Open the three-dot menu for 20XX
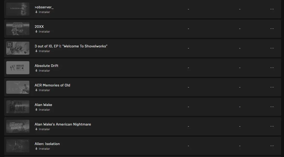 (272, 29)
